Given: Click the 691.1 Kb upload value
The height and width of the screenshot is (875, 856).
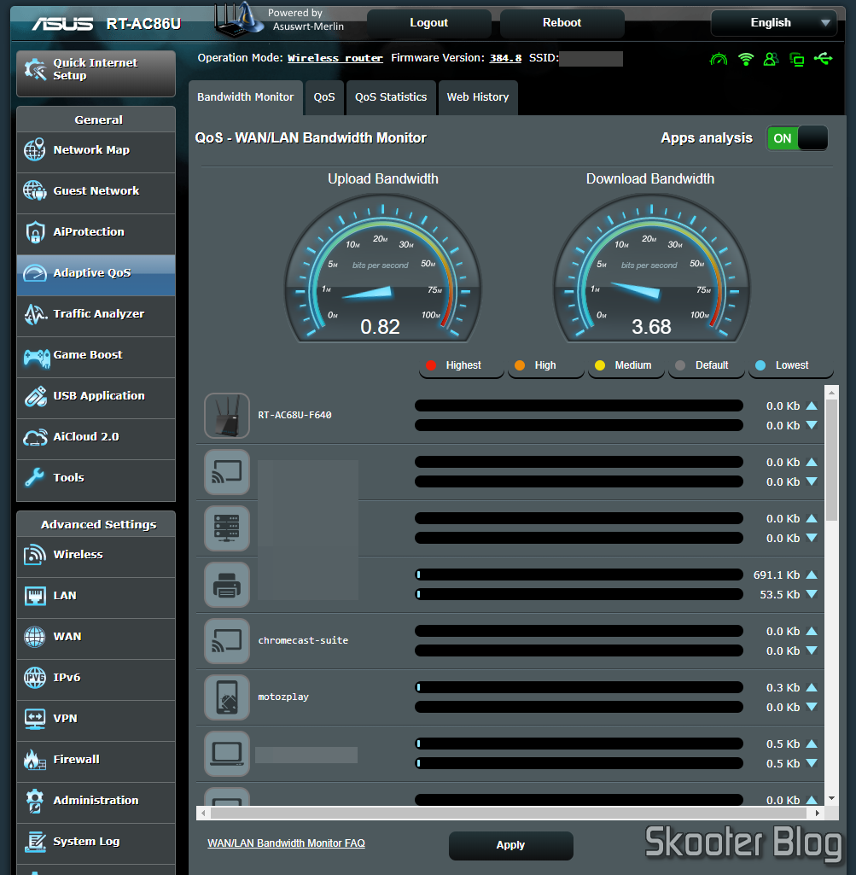Looking at the screenshot, I should click(777, 575).
